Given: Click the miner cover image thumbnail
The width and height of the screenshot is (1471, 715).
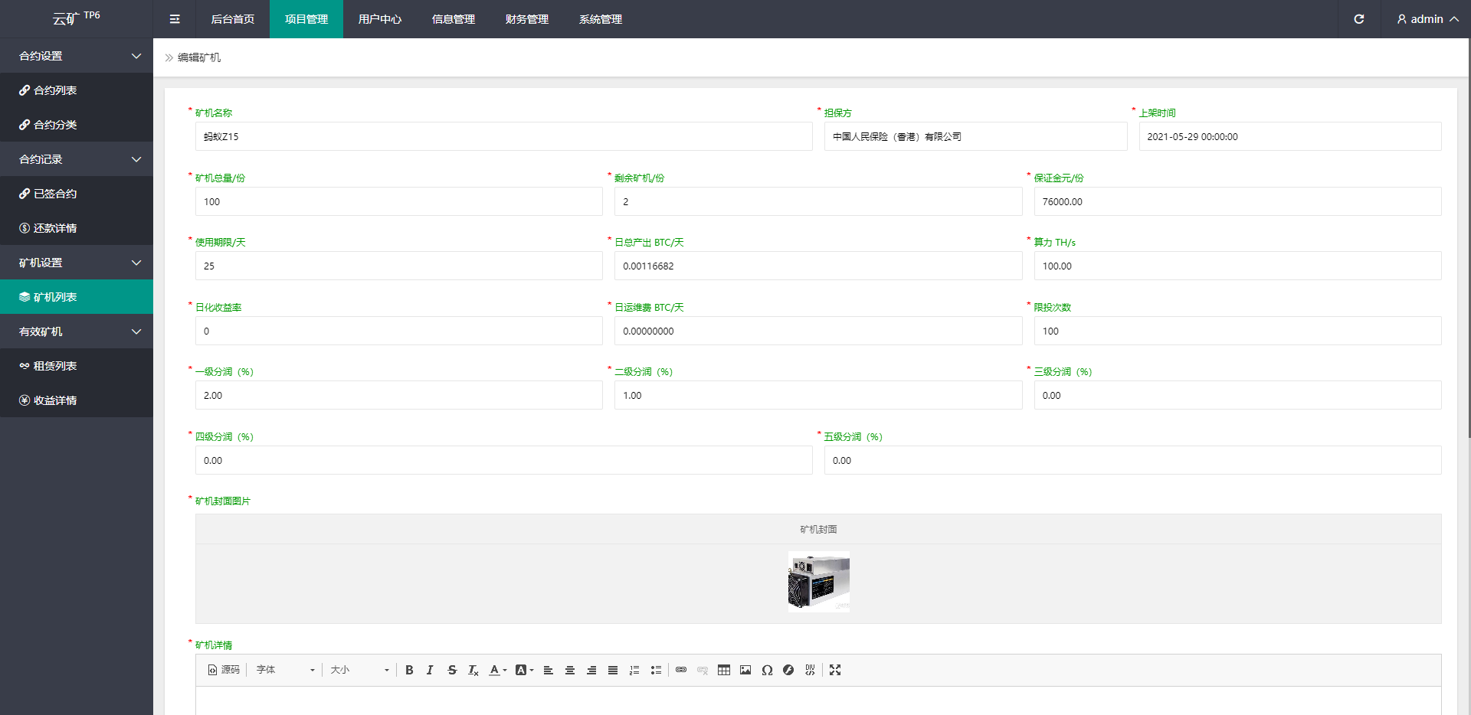Looking at the screenshot, I should pyautogui.click(x=818, y=582).
